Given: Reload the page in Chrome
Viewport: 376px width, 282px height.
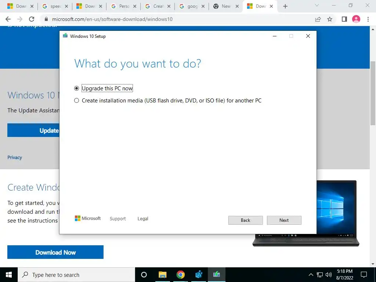Looking at the screenshot, I should pos(32,19).
